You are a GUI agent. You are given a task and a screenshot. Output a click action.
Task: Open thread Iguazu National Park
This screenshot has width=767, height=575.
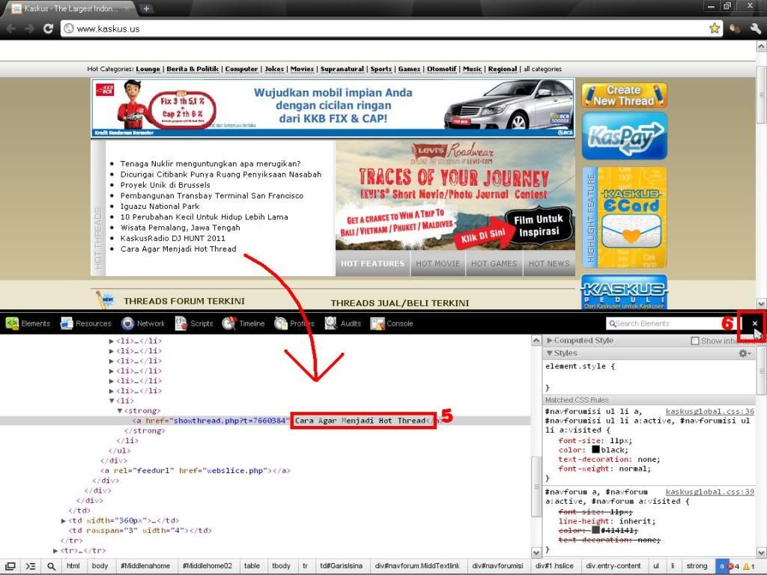point(160,207)
